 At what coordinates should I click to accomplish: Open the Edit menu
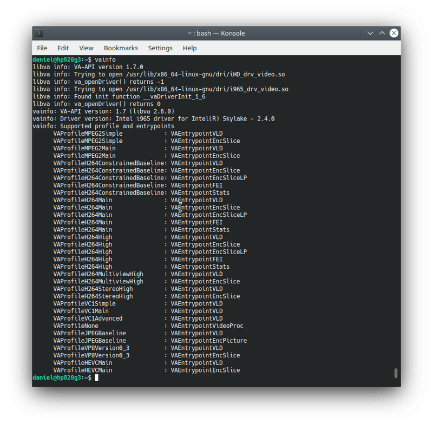coord(63,48)
